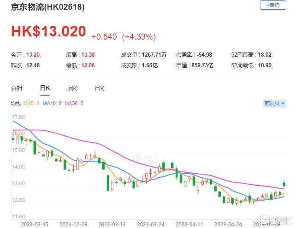This screenshot has width=295, height=228.
Task: Click the 2023-04-11 date axis label
Action: coord(189,224)
